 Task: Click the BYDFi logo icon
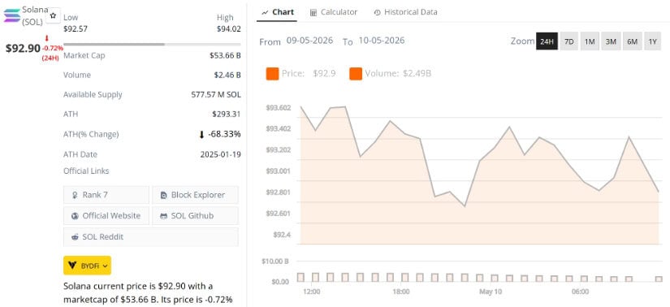(x=72, y=266)
